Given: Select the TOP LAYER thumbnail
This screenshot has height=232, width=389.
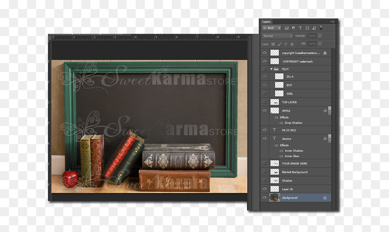Looking at the screenshot, I should click(x=275, y=102).
